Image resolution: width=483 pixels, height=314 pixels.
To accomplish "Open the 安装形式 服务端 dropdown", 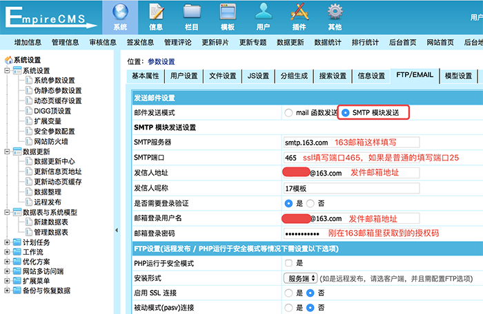I will point(300,278).
